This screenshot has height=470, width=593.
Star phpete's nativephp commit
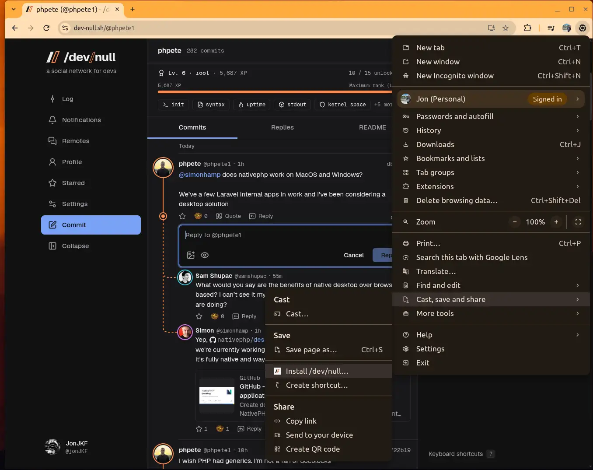tap(182, 216)
